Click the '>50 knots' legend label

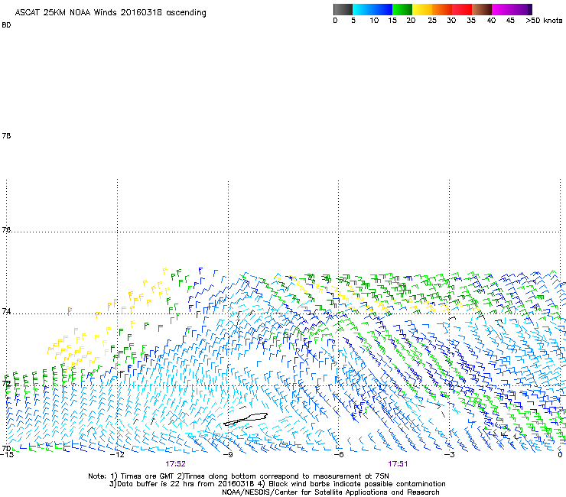pos(544,21)
